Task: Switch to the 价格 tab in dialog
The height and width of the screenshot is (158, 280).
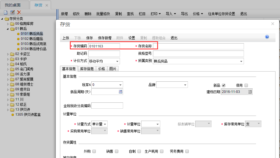Action: click(x=102, y=69)
